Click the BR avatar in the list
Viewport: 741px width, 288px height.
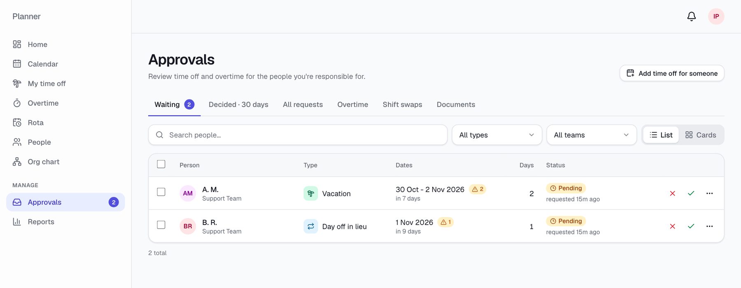pos(188,226)
